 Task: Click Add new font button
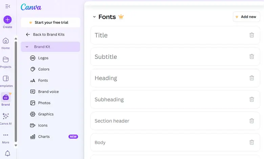coord(246,17)
